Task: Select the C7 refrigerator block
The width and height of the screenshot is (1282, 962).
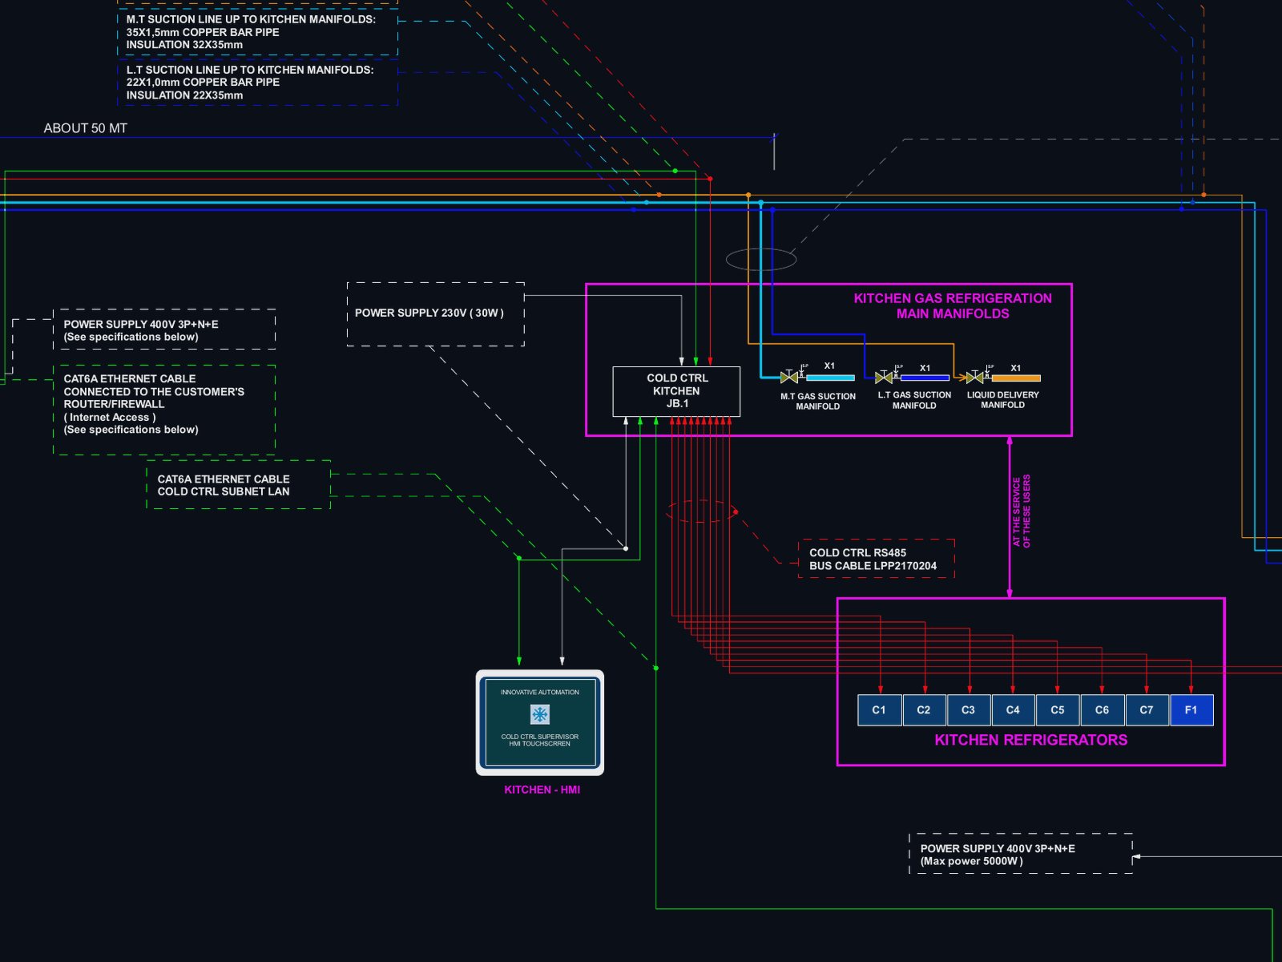Action: pyautogui.click(x=1147, y=710)
